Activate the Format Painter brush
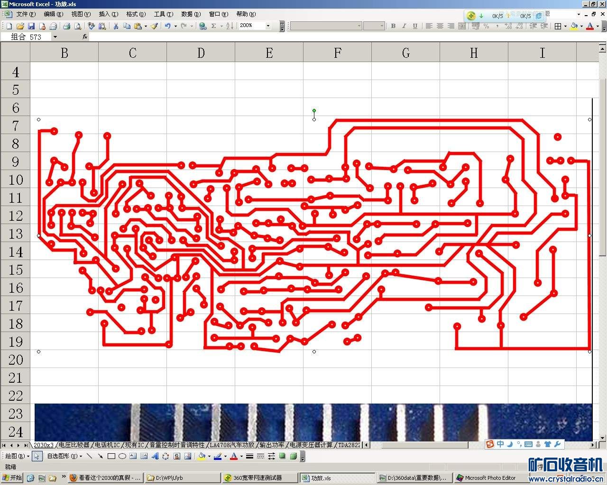 point(154,26)
